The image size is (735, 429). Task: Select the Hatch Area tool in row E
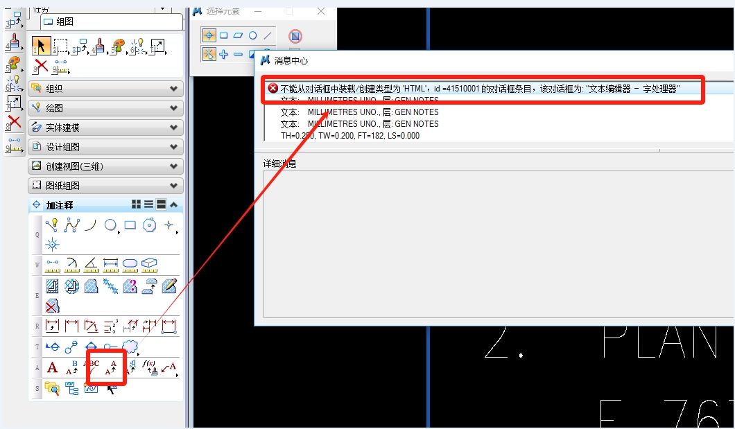point(52,286)
